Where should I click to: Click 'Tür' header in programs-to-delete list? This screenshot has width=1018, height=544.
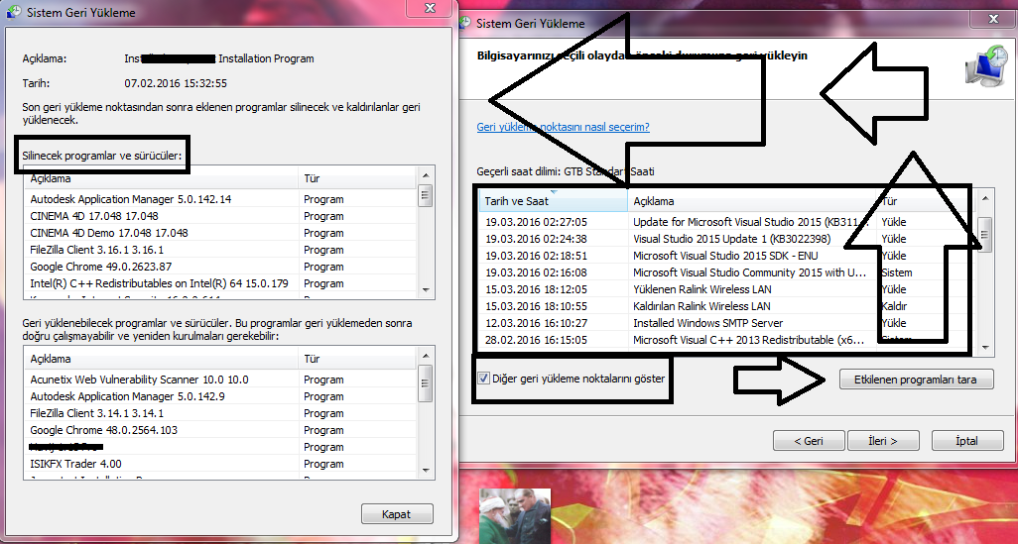pos(357,178)
